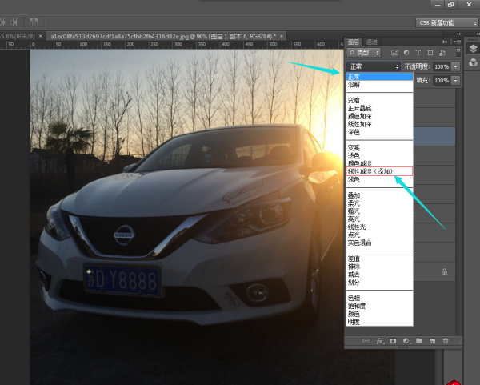Collapse panel dock using top double arrows

(458, 34)
